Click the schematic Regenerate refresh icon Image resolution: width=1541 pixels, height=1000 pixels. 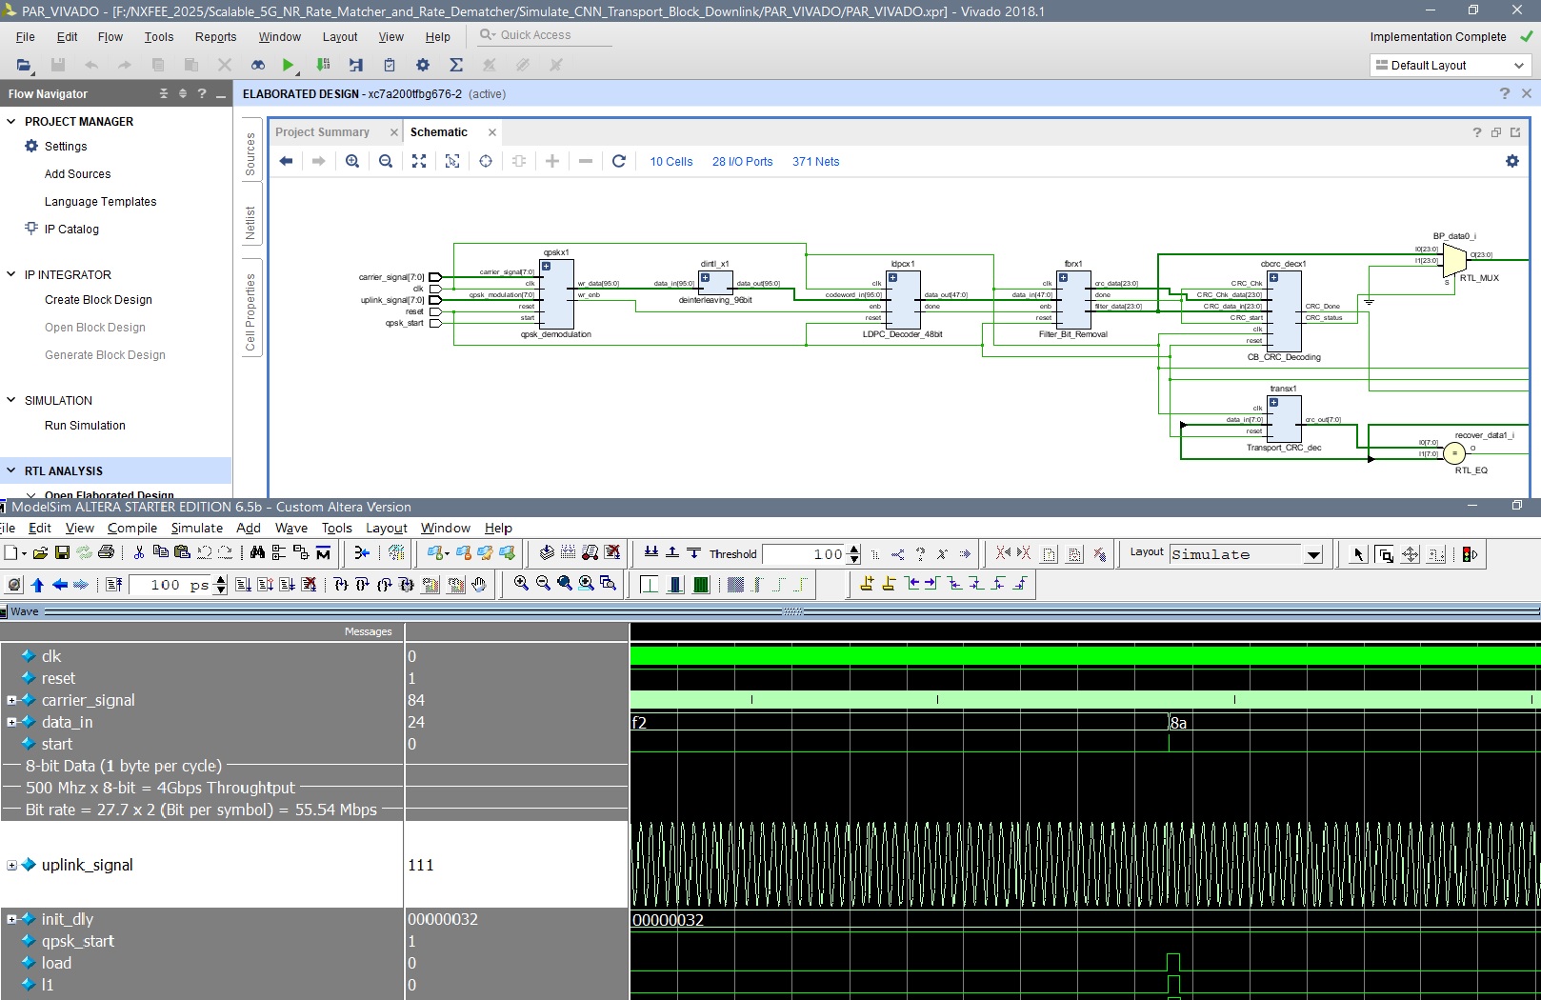point(619,161)
